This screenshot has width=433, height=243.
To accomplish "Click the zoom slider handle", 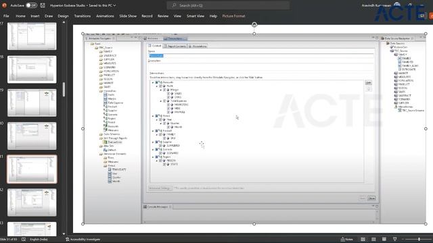I will [x=419, y=239].
